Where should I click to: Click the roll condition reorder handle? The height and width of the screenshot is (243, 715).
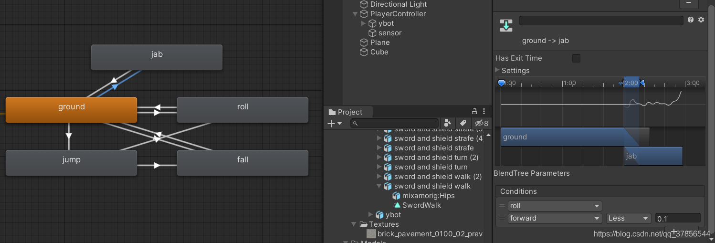coord(502,206)
